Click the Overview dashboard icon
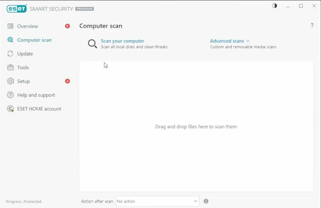321x208 pixels. click(x=10, y=26)
